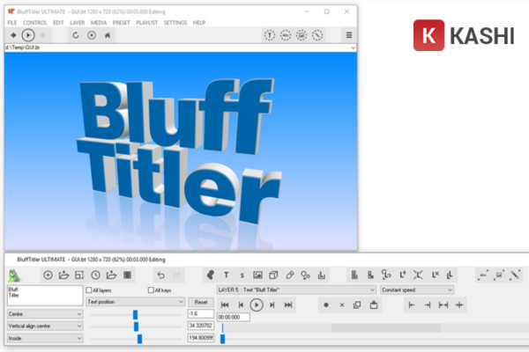Open the hamburger menu in preview window
The width and height of the screenshot is (529, 352).
[349, 35]
